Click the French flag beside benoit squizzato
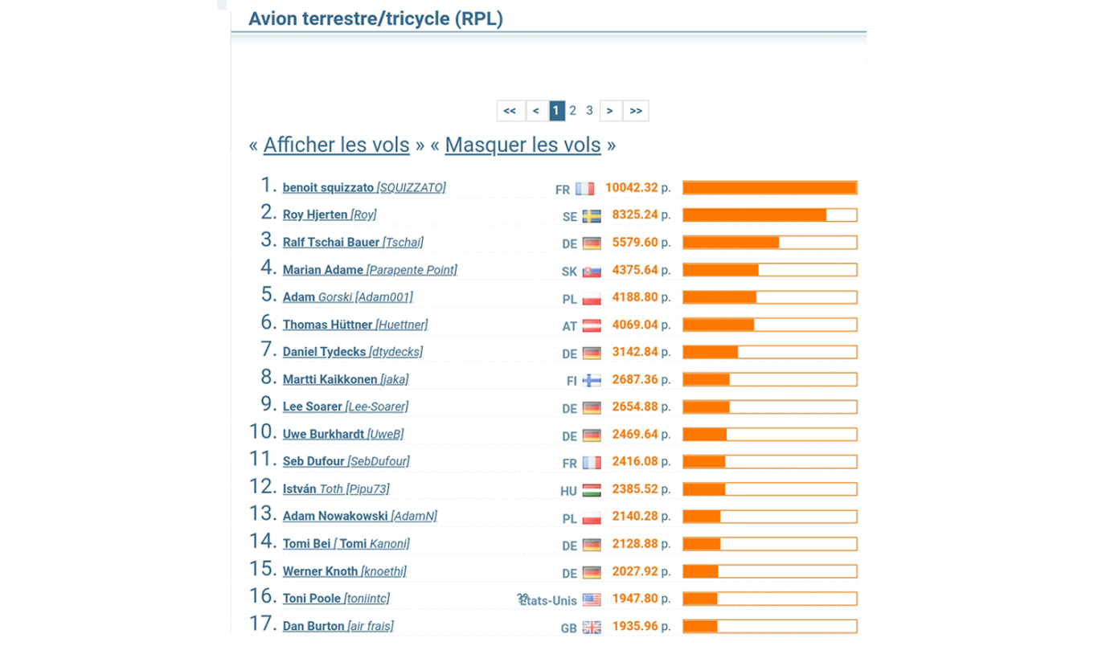This screenshot has width=1098, height=646. [585, 189]
